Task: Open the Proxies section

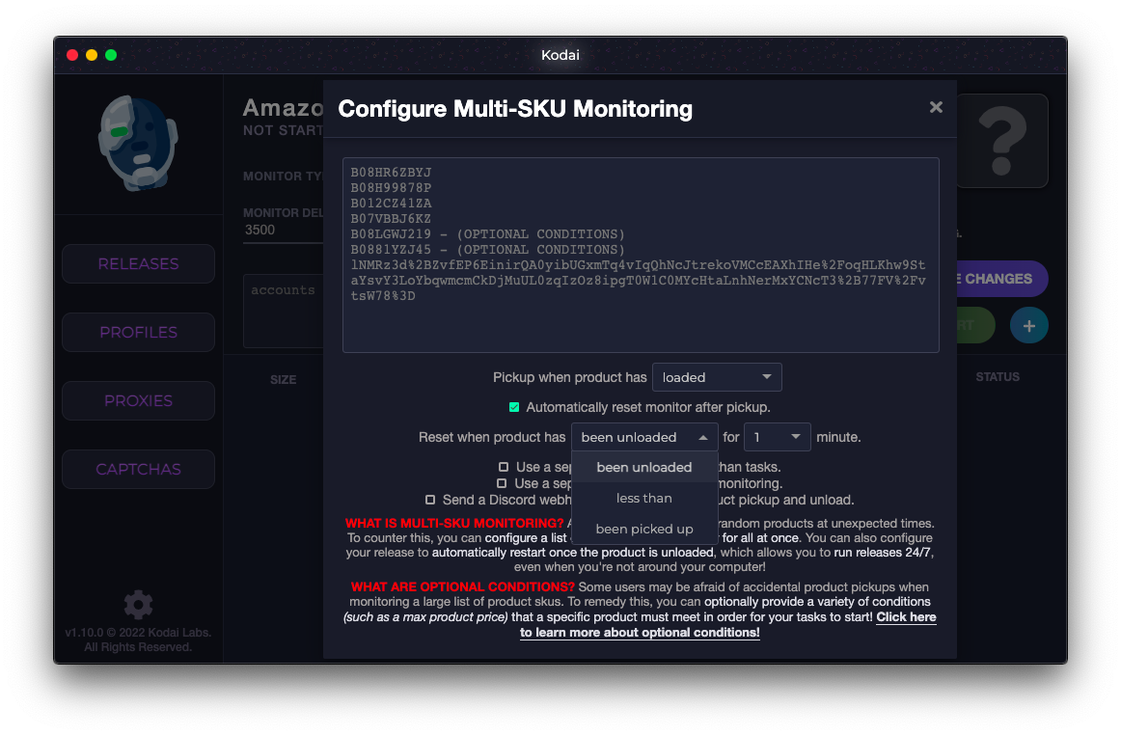Action: pyautogui.click(x=138, y=401)
